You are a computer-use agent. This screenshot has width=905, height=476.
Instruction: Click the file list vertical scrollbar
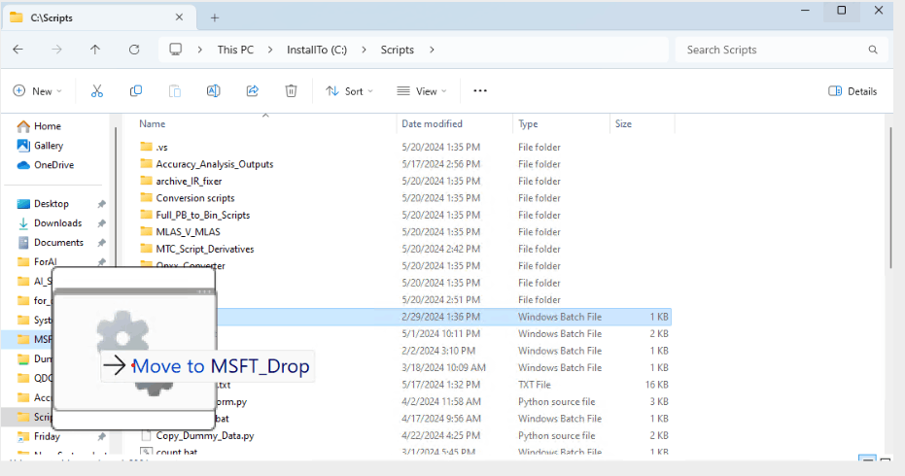[x=890, y=196]
